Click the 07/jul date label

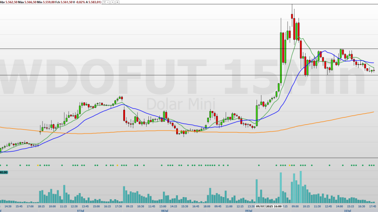click(80, 211)
